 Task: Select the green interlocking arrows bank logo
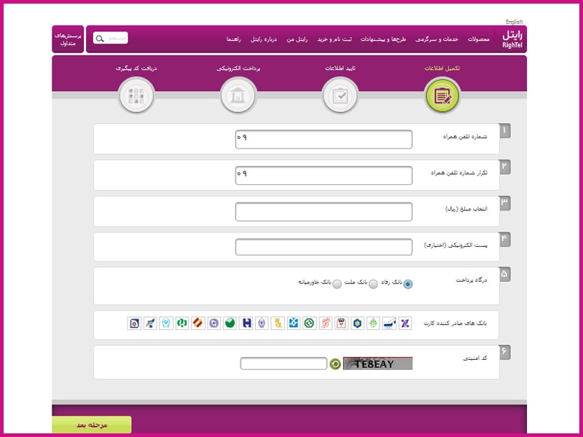[x=182, y=323]
